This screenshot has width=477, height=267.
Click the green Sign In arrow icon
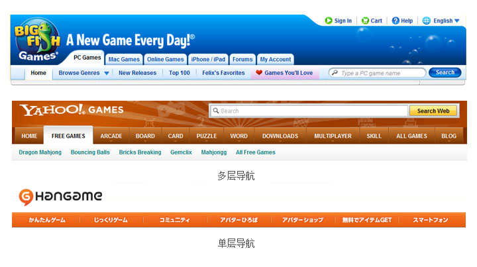point(329,21)
